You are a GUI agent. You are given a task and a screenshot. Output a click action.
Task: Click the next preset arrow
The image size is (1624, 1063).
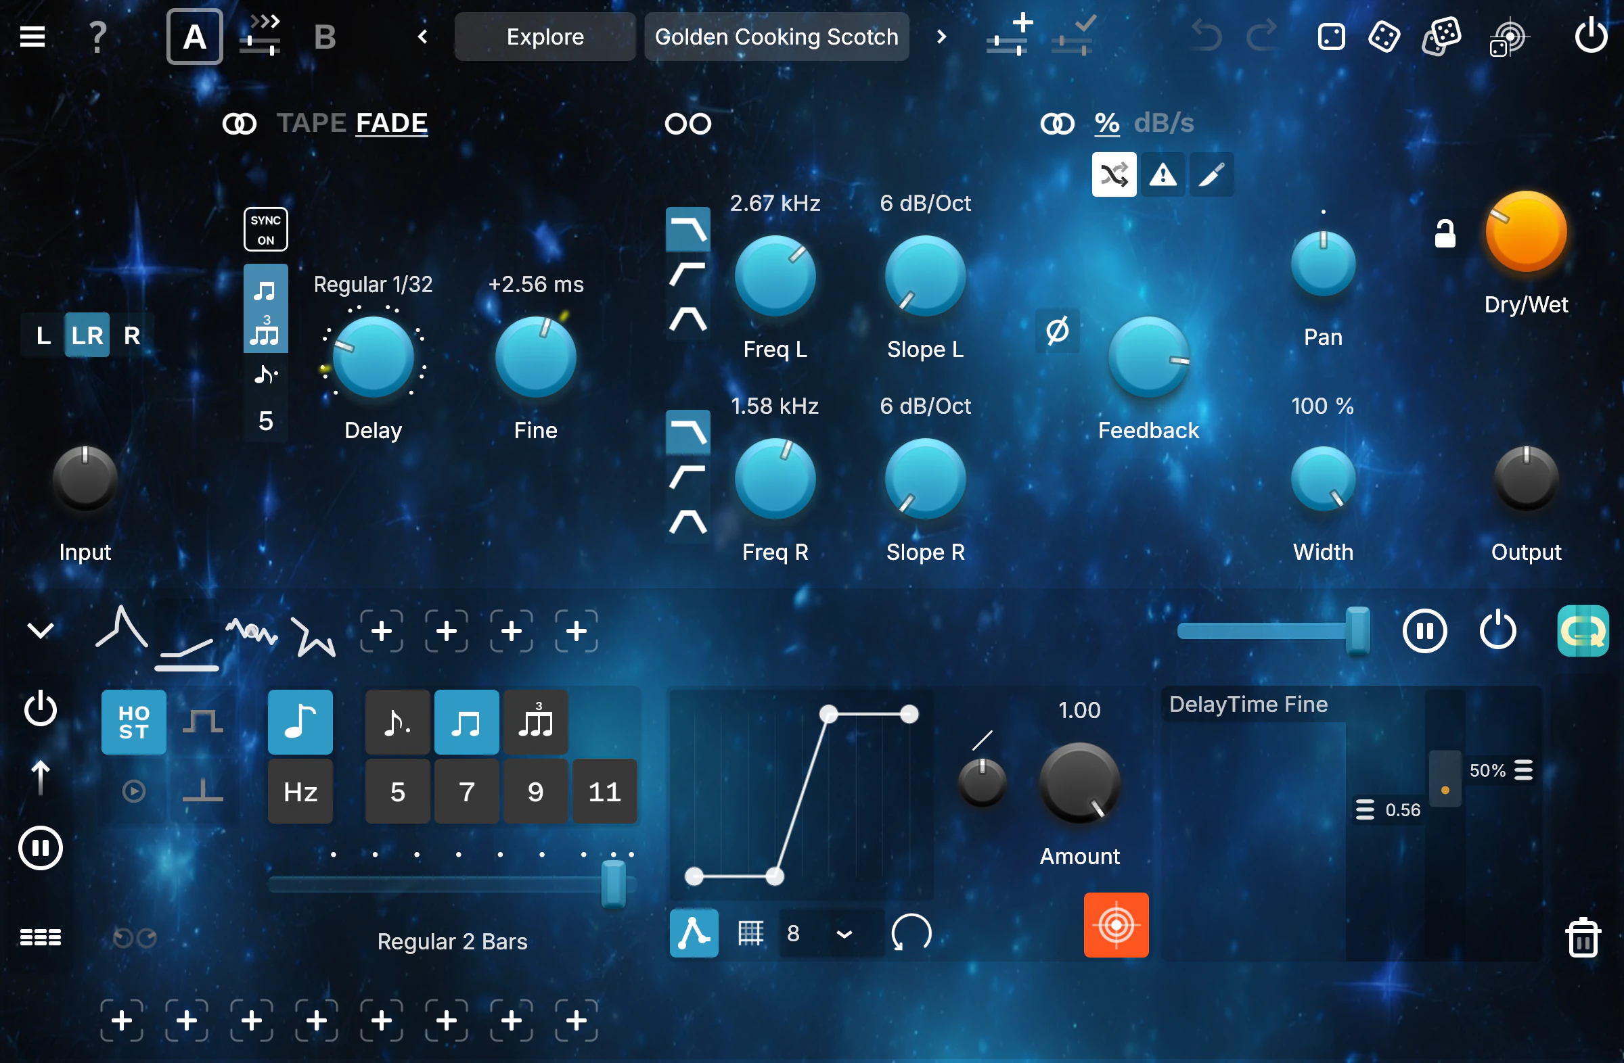(941, 36)
